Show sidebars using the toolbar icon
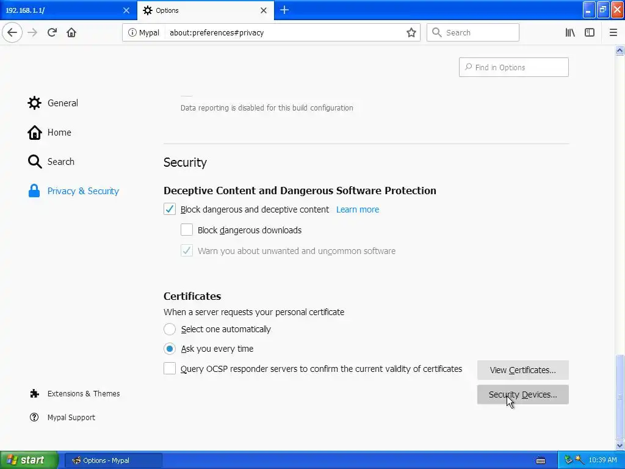Image resolution: width=625 pixels, height=469 pixels. (x=590, y=32)
